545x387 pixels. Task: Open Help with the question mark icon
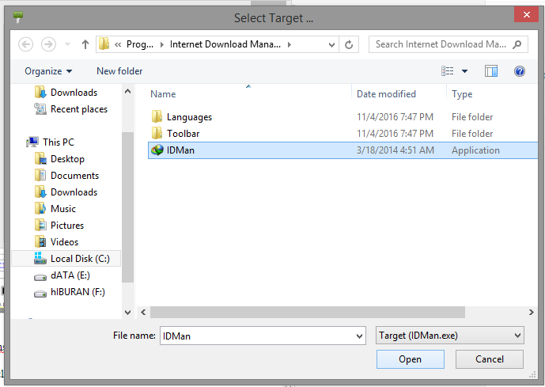click(x=520, y=71)
